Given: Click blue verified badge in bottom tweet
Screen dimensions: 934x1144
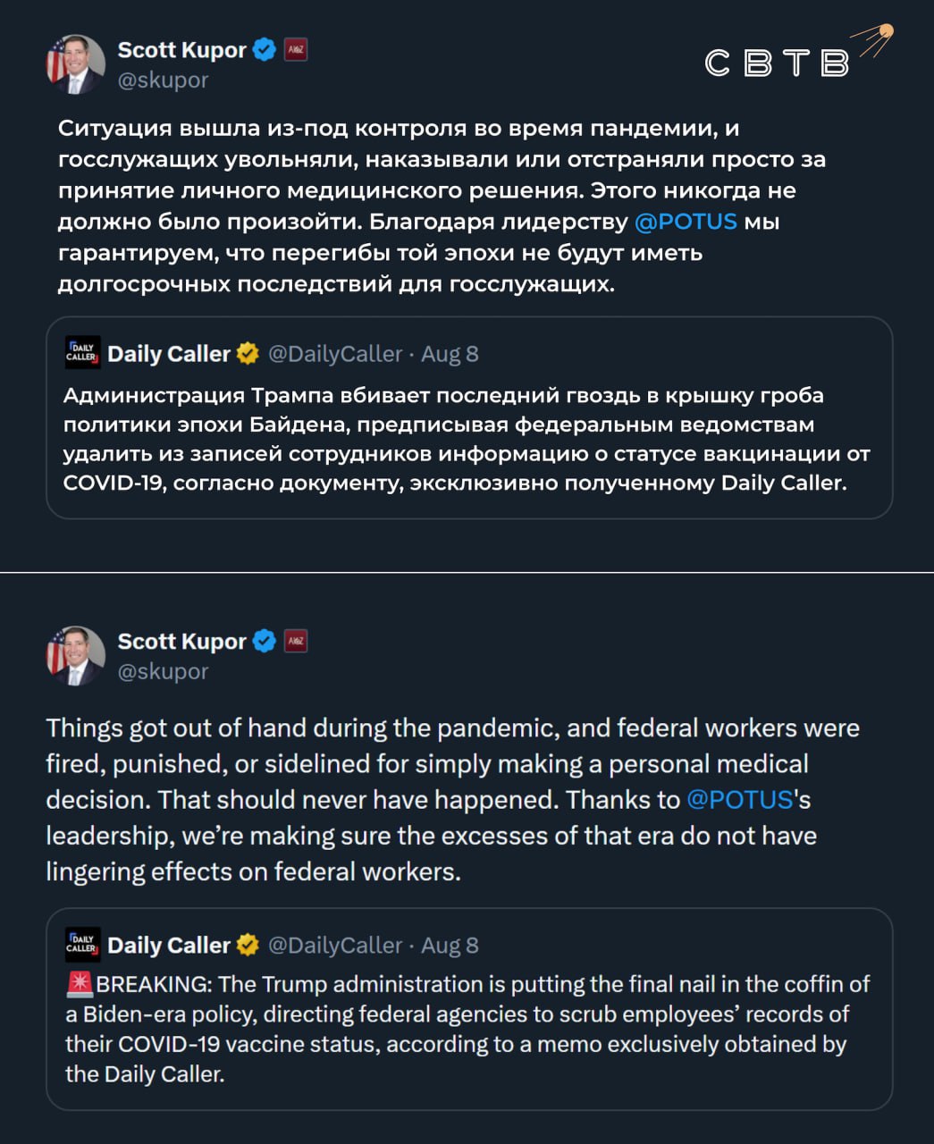Looking at the screenshot, I should (x=264, y=641).
